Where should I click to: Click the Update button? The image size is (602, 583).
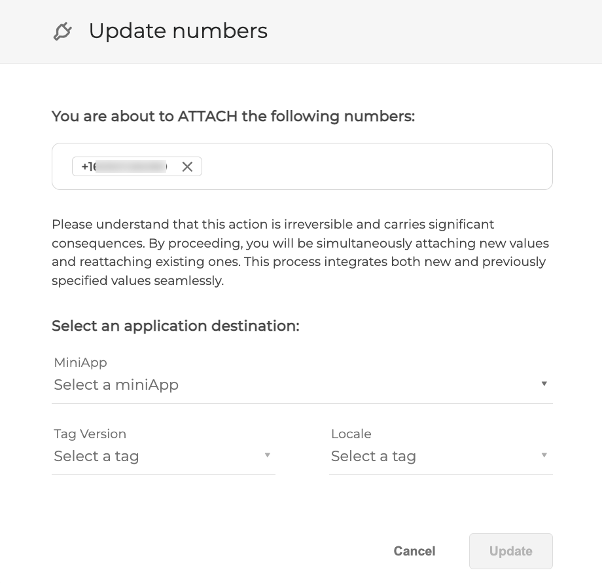point(511,551)
